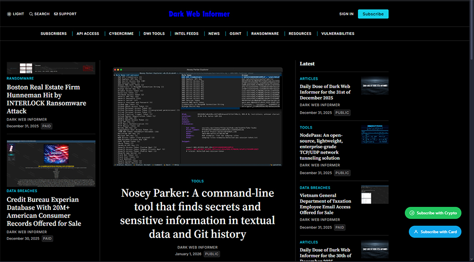
Task: Open Search from the top bar
Action: pyautogui.click(x=39, y=14)
